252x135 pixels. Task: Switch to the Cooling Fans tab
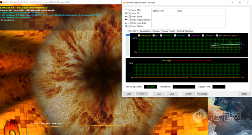pos(145,31)
